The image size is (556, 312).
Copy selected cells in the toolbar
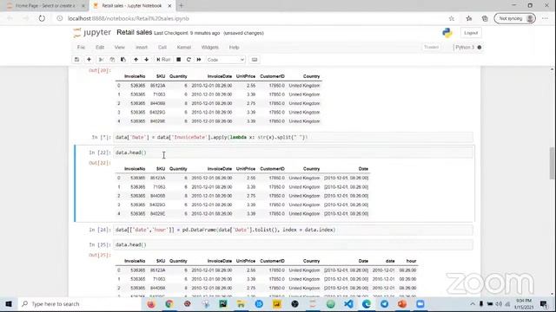pyautogui.click(x=112, y=60)
